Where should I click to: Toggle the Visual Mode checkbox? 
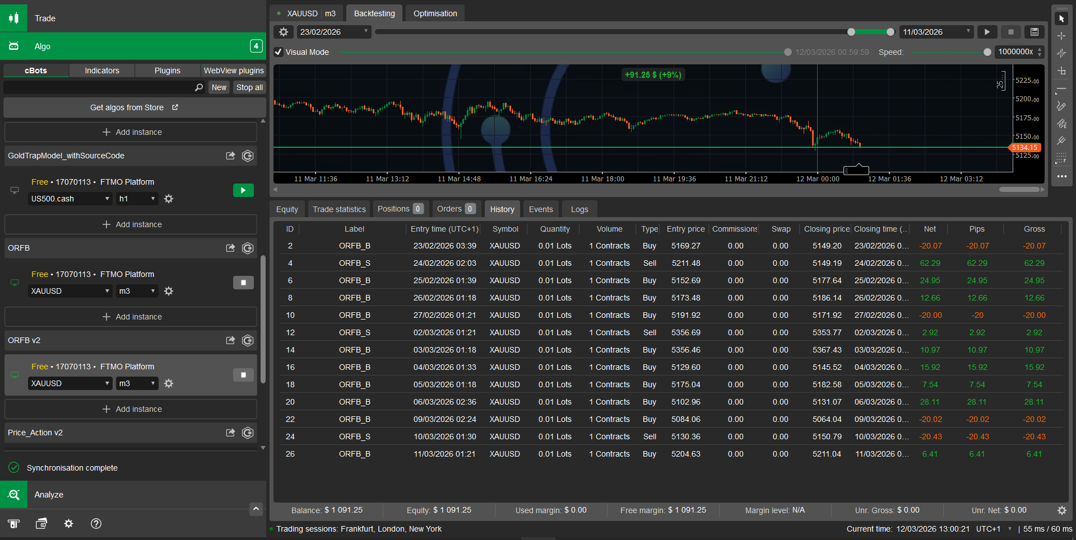279,52
